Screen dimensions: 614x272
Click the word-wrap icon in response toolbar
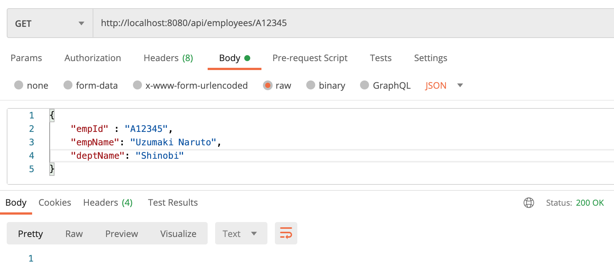coord(286,233)
